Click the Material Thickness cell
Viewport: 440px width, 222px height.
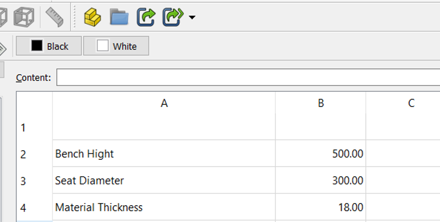tap(164, 207)
